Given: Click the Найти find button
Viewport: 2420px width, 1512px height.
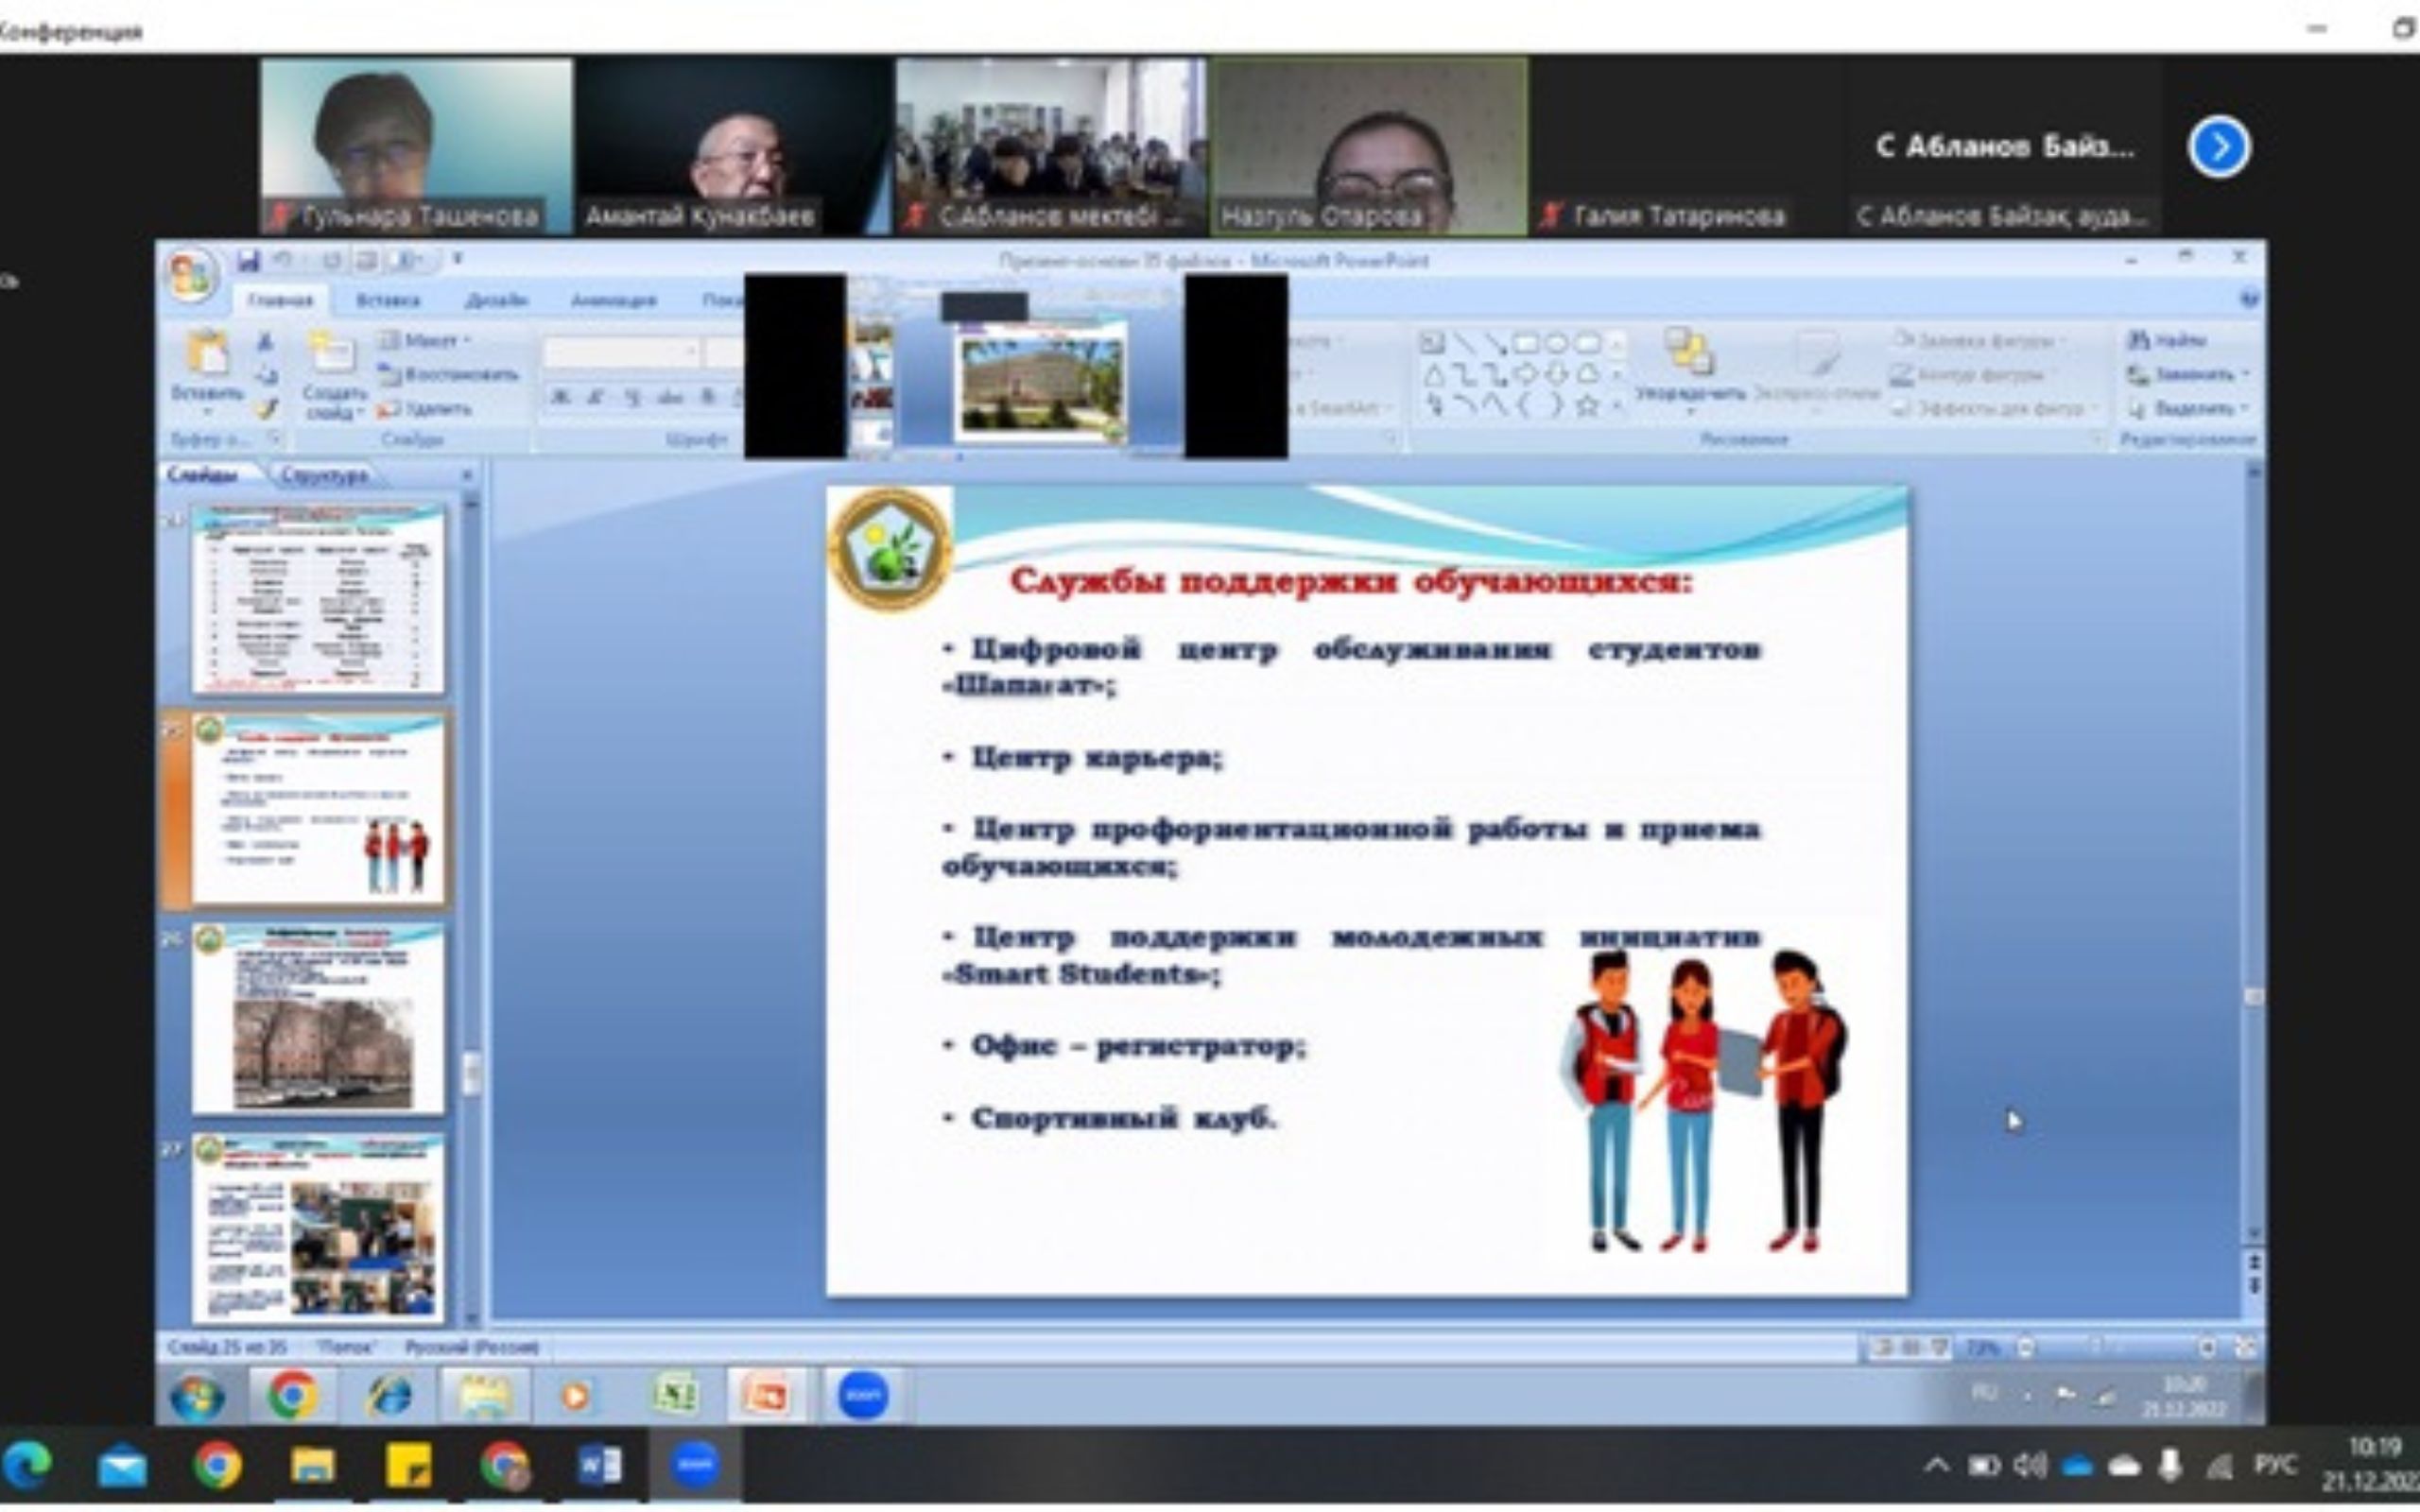Looking at the screenshot, I should coord(2167,341).
